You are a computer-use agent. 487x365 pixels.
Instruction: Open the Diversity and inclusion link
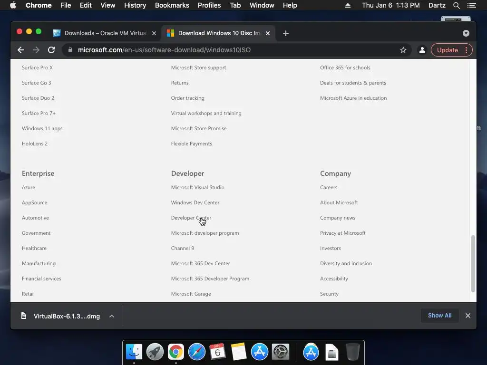(346, 263)
